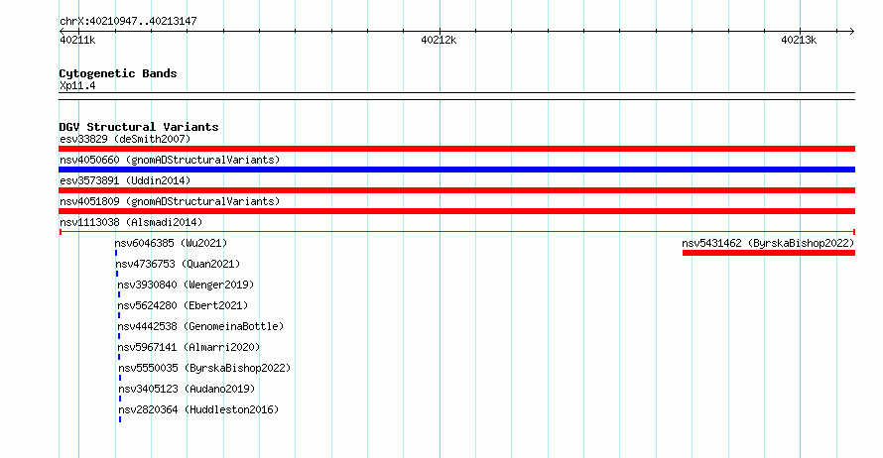Select the red bar under esv3573891

click(456, 190)
